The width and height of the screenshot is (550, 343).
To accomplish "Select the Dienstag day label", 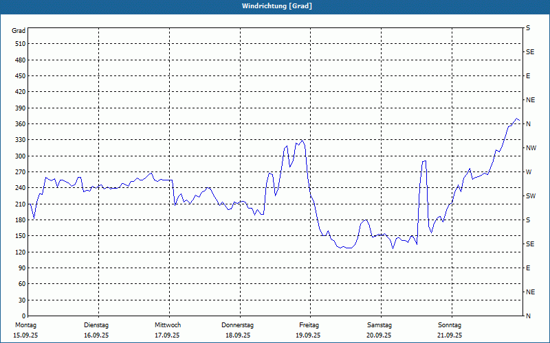I will point(96,325).
